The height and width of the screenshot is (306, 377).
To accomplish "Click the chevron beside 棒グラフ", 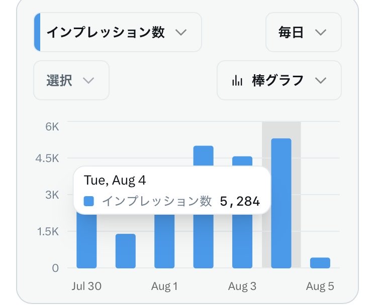I will pos(321,80).
